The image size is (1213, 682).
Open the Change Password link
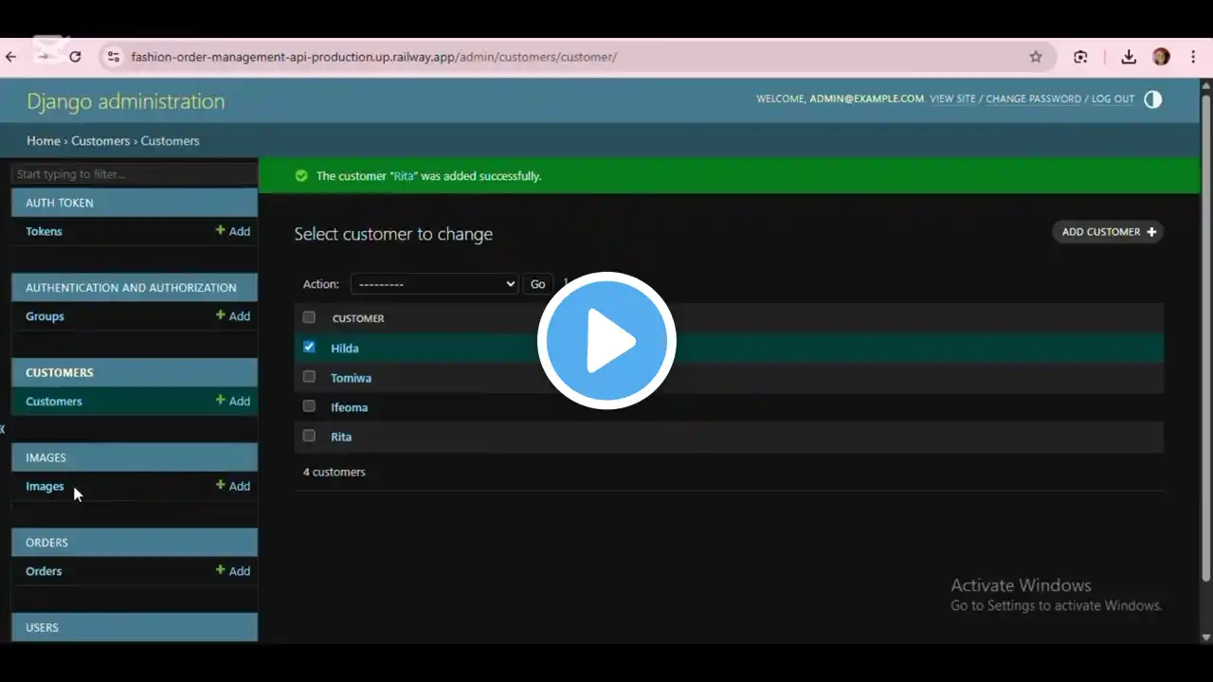(x=1033, y=99)
